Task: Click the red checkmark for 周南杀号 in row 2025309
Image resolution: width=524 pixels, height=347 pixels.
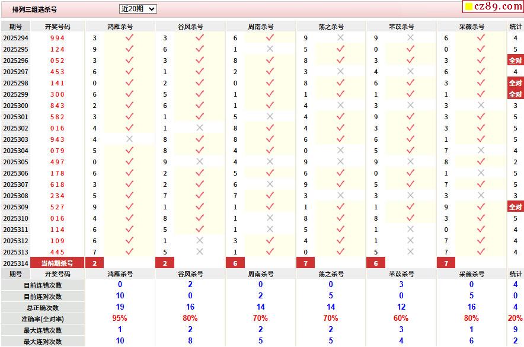Action: click(270, 207)
